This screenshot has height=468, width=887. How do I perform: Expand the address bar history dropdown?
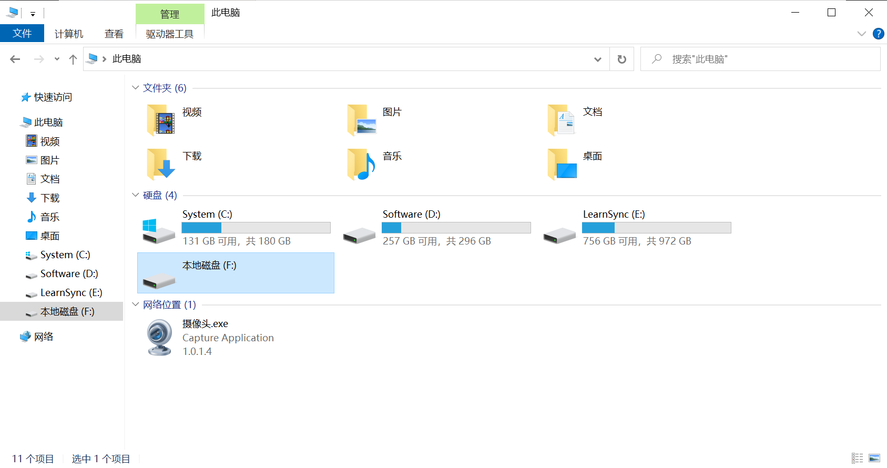(597, 59)
